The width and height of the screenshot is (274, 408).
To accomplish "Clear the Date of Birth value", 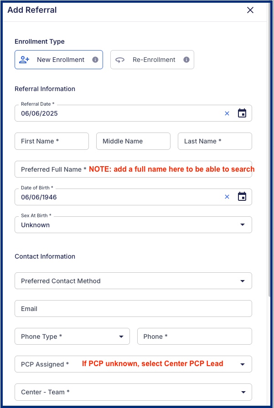I will [x=227, y=197].
